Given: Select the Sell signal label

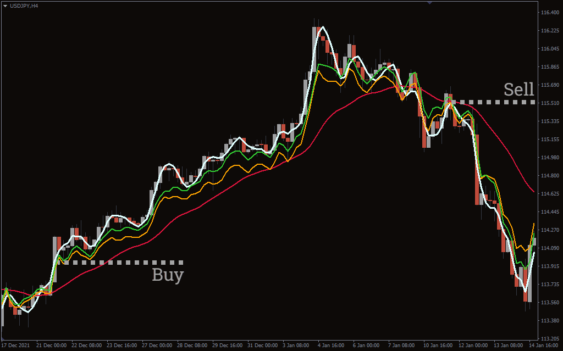Looking at the screenshot, I should tap(518, 90).
